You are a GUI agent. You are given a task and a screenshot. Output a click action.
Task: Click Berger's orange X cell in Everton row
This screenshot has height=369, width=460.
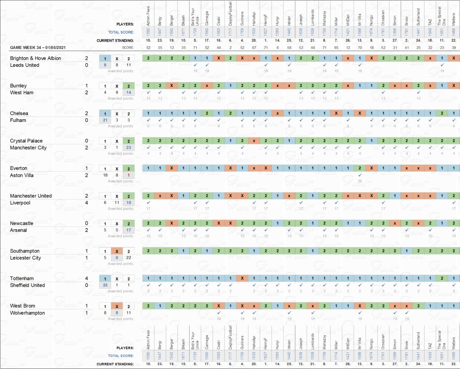[x=171, y=169]
